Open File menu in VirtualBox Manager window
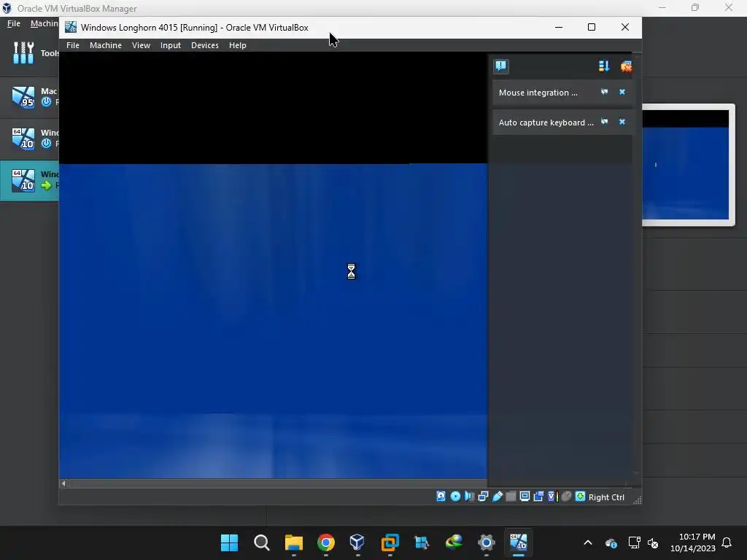This screenshot has width=747, height=560. coord(14,23)
